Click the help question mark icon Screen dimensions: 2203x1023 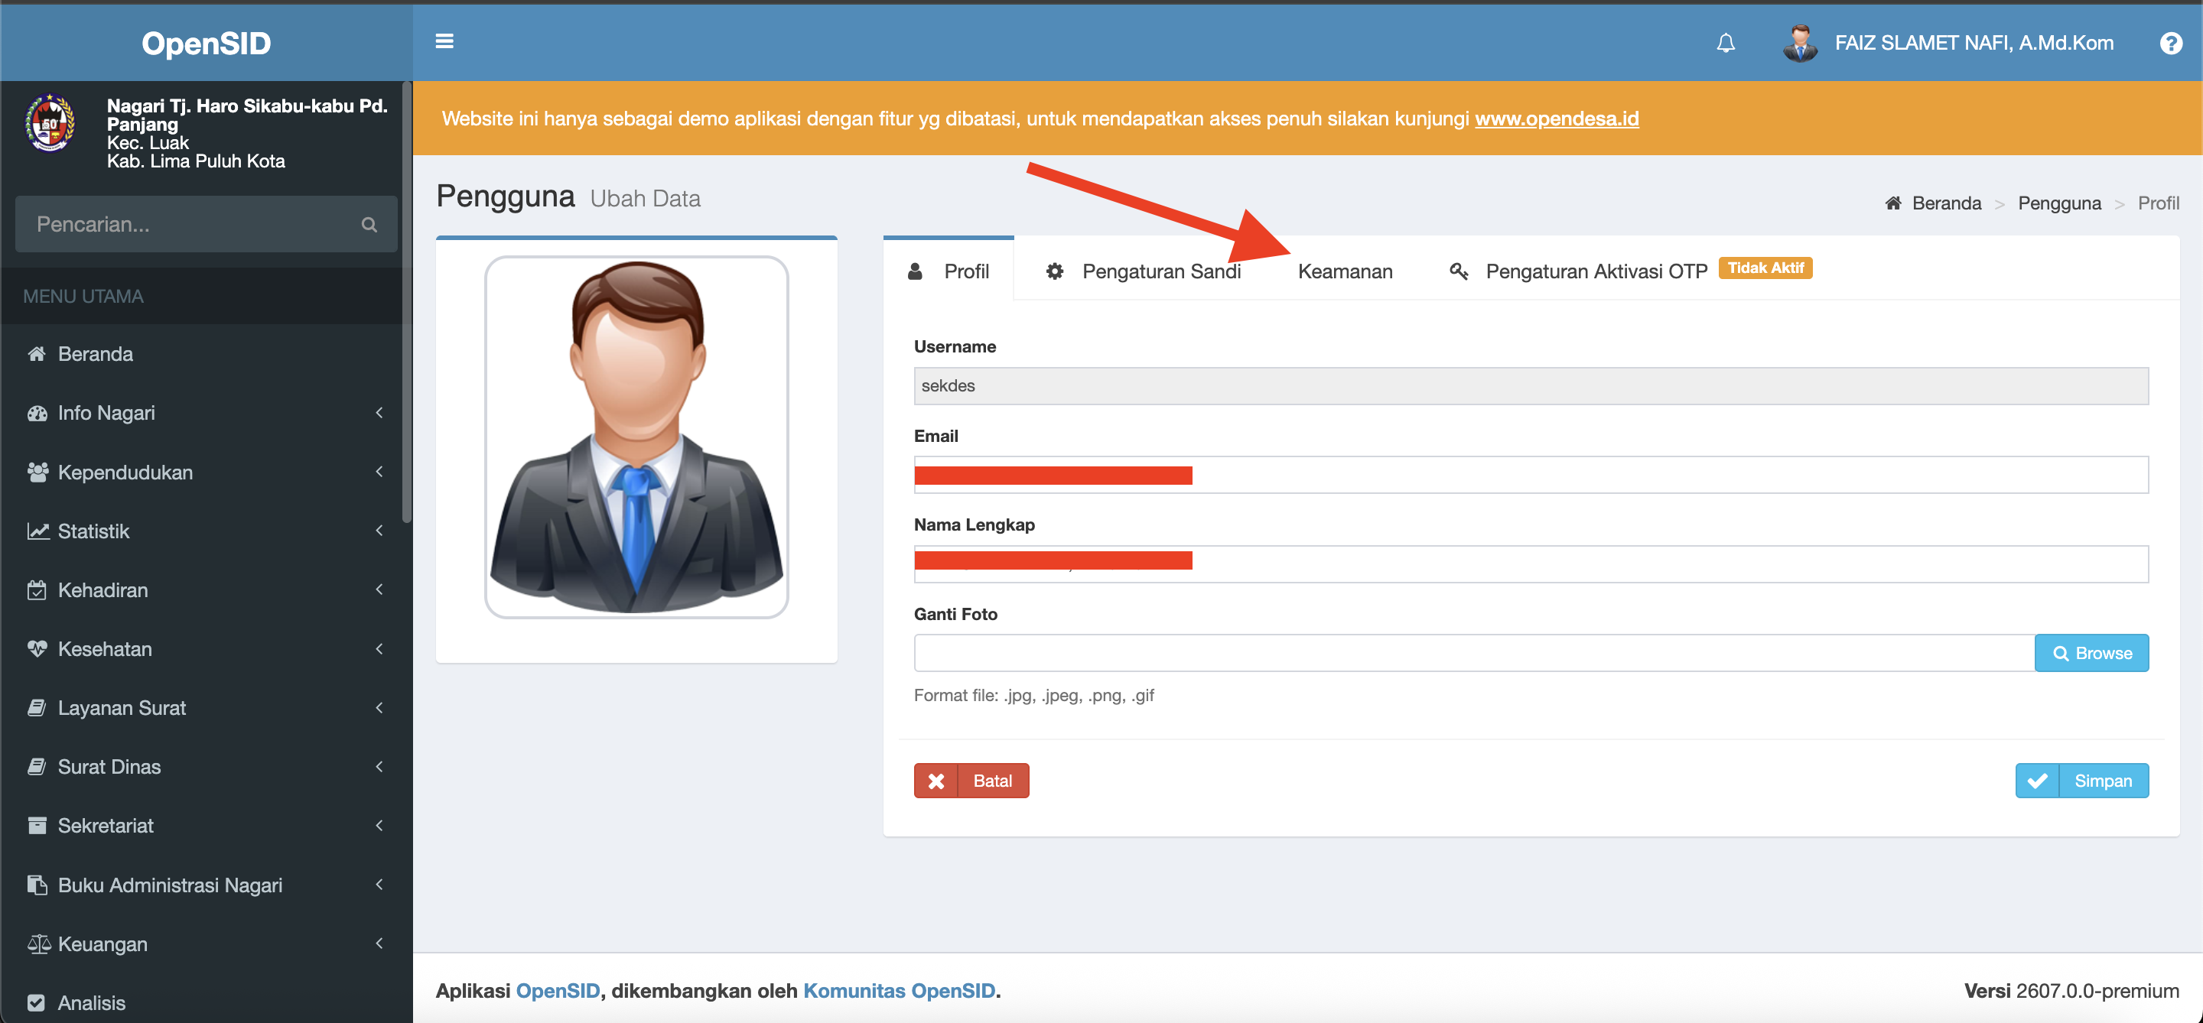coord(2171,43)
